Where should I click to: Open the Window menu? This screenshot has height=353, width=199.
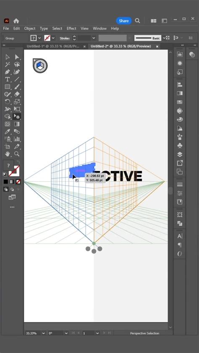click(x=99, y=29)
